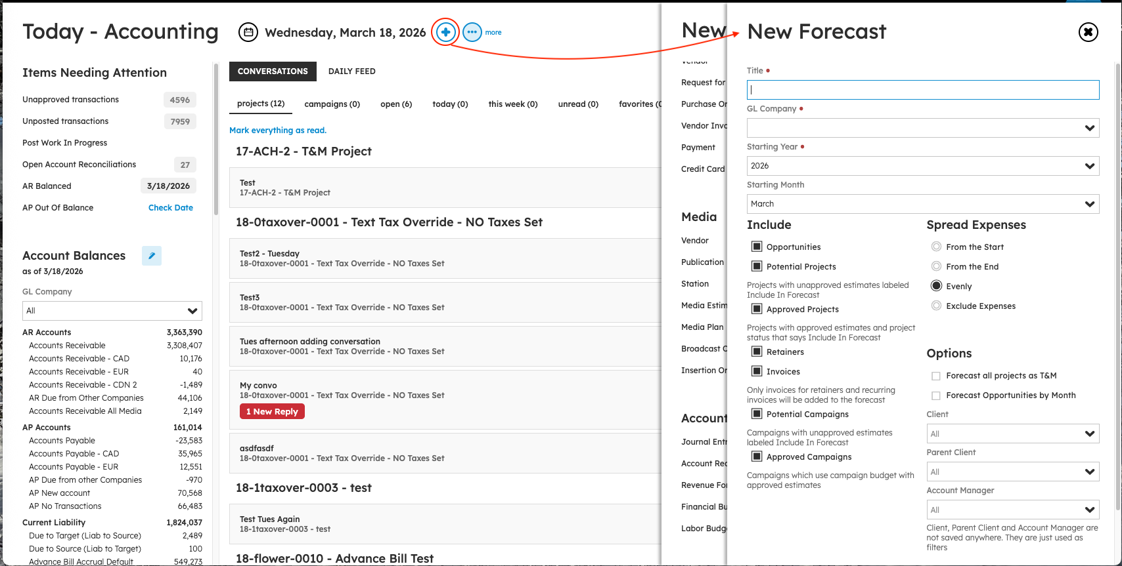Viewport: 1122px width, 566px height.
Task: Switch to the Daily Feed tab
Action: (352, 71)
